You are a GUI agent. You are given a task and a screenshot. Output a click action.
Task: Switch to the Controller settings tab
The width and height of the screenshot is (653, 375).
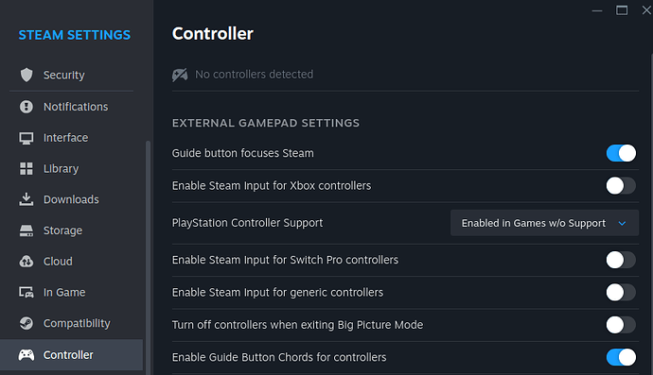tap(71, 355)
